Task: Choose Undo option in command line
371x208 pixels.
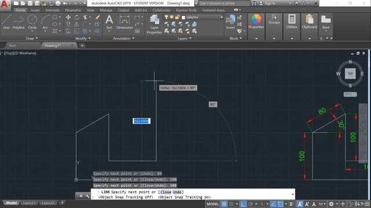Action: (177, 192)
